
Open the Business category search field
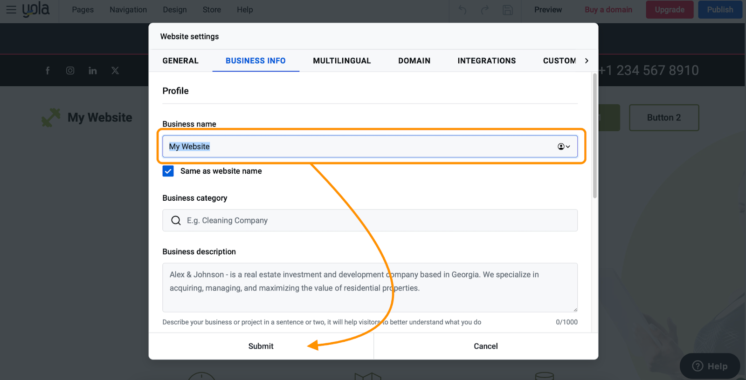pos(370,220)
